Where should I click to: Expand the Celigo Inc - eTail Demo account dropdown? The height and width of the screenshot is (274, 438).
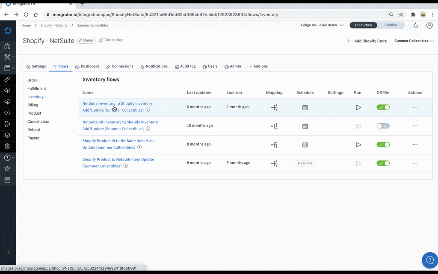(x=322, y=25)
